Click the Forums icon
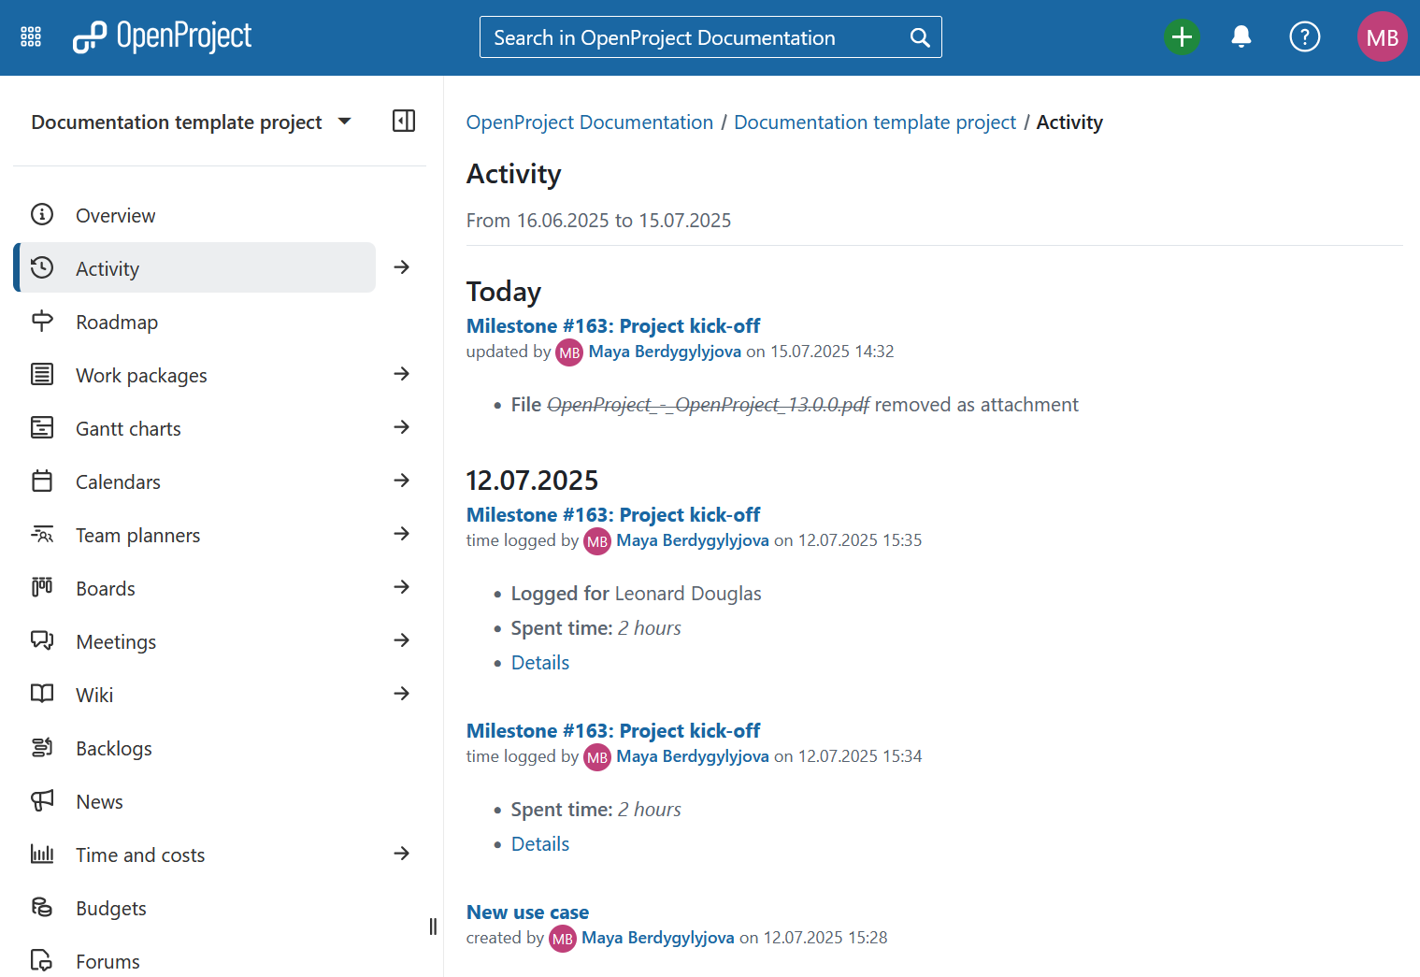This screenshot has height=977, width=1420. [42, 961]
